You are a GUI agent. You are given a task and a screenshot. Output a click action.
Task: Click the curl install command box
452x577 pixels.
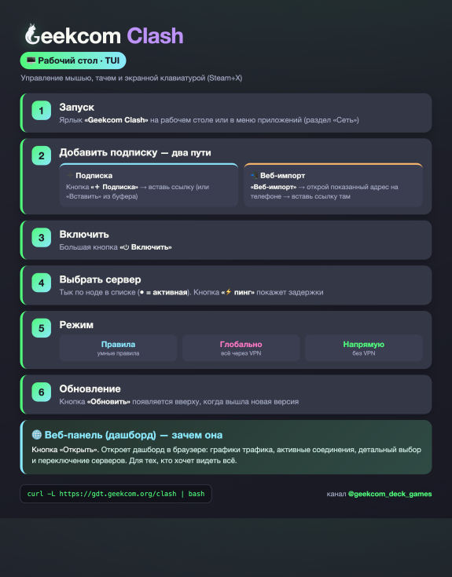pos(116,494)
